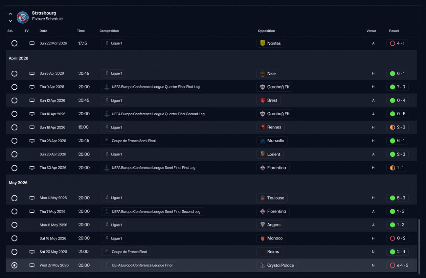
Task: Click the date Sun 26 Apr 2026
Action: pos(53,154)
